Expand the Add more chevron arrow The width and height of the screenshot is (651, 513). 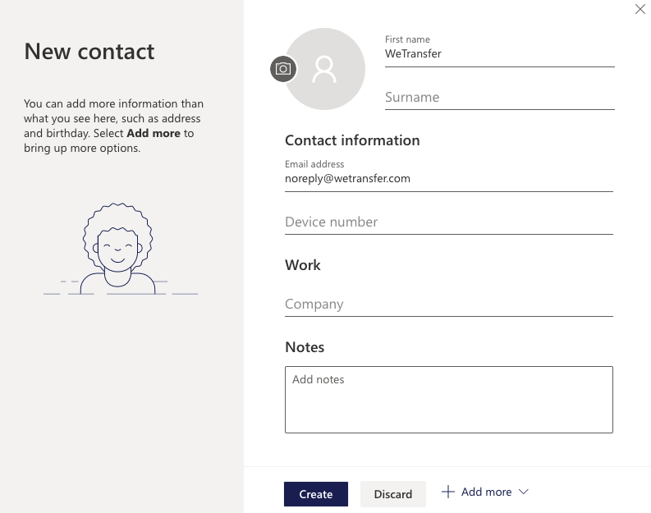[524, 492]
